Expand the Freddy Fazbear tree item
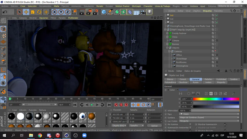The height and width of the screenshot is (139, 247). point(167,33)
